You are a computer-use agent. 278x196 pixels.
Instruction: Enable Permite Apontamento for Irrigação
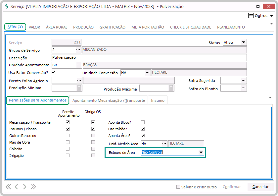[68, 156]
